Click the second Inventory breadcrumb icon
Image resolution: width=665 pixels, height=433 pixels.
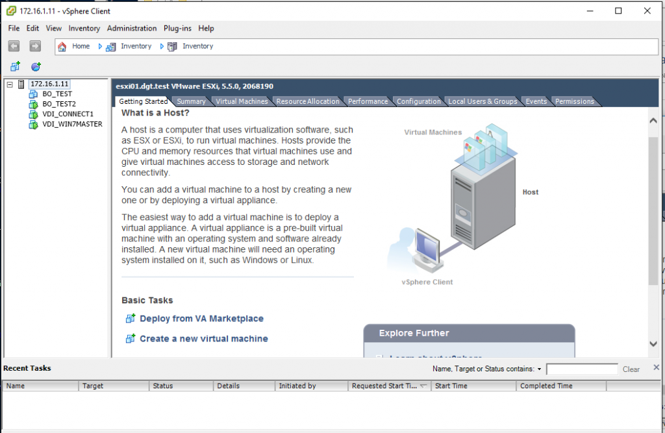pyautogui.click(x=172, y=47)
